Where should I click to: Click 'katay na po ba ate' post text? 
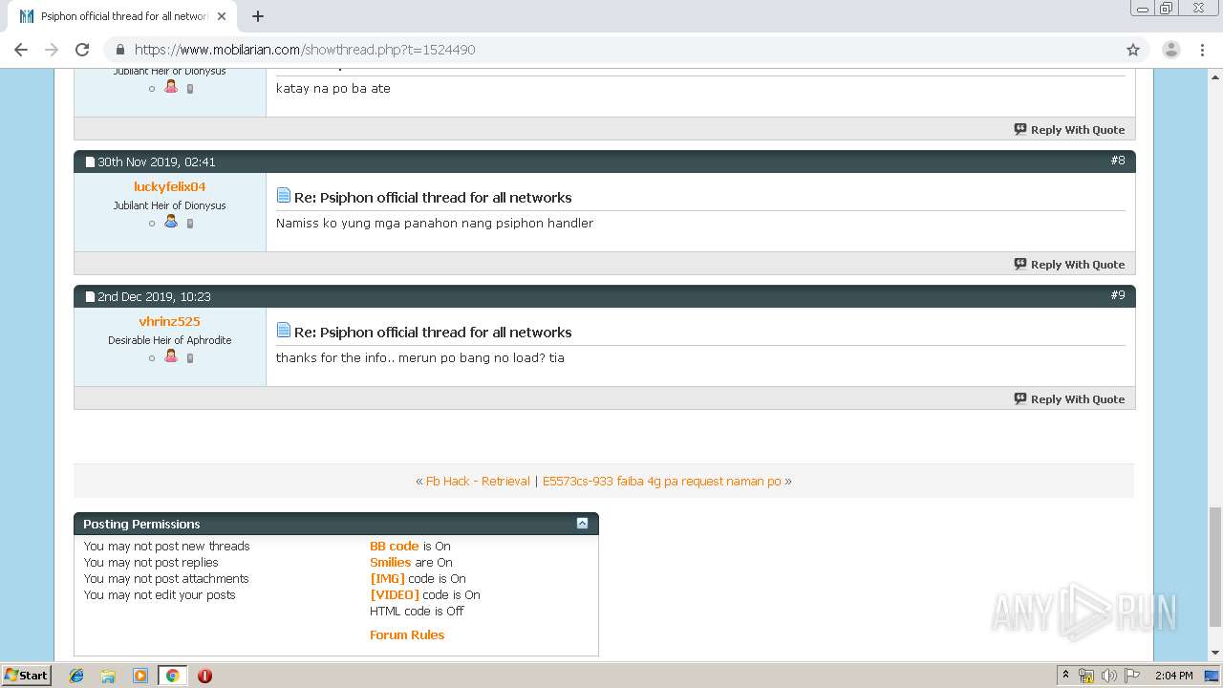333,88
